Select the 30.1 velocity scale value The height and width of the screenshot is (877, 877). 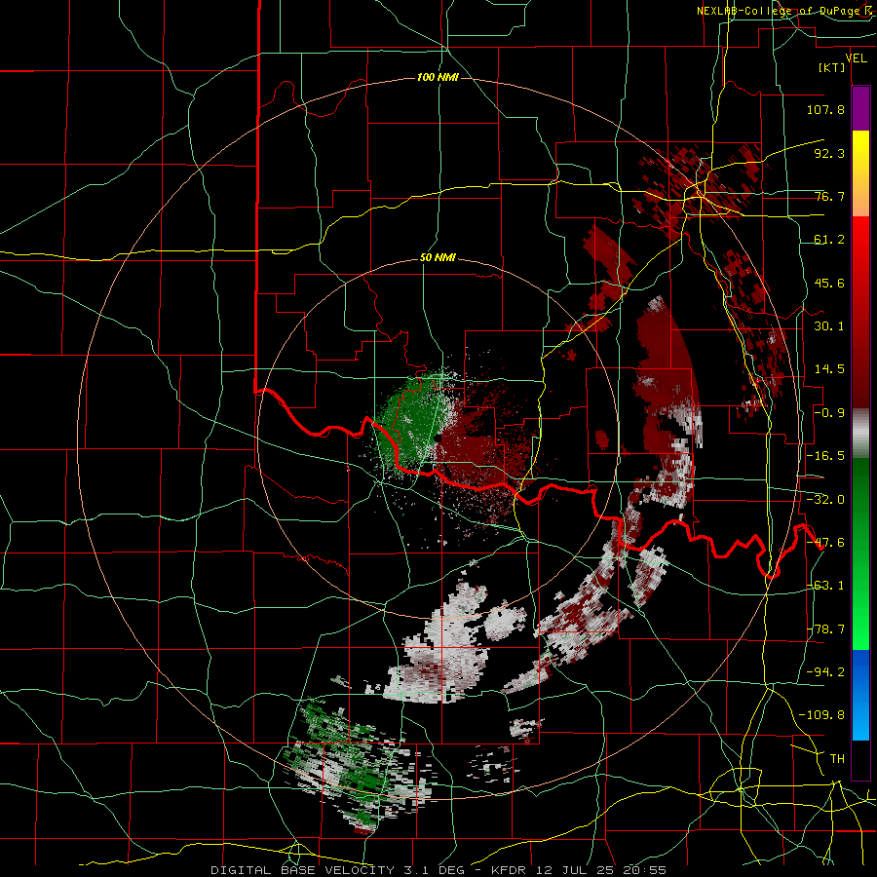point(829,326)
